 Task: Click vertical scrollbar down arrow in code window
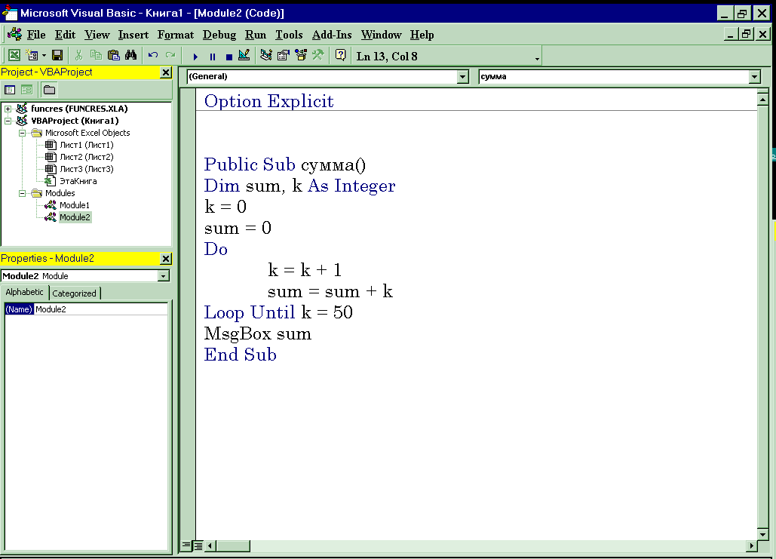[x=762, y=534]
